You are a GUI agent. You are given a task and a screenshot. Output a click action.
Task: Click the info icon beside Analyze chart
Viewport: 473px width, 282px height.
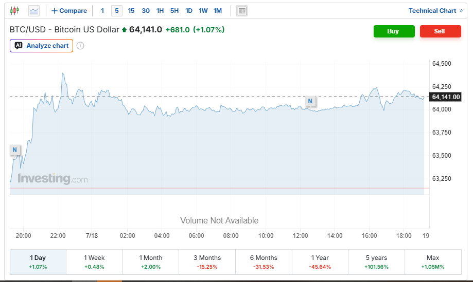click(80, 46)
